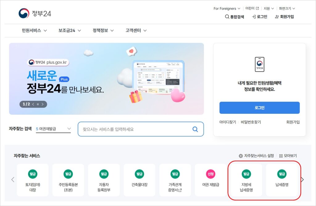This screenshot has height=206, width=316.
Task: Click the 새로운 정부24 banner image
Action: (x=106, y=79)
